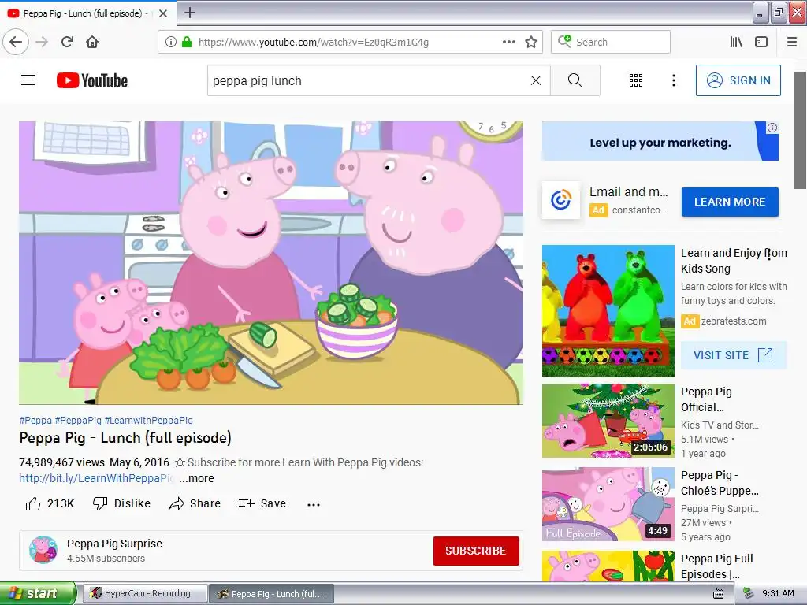Click the 74,989,467 views text
807x605 pixels.
point(61,462)
